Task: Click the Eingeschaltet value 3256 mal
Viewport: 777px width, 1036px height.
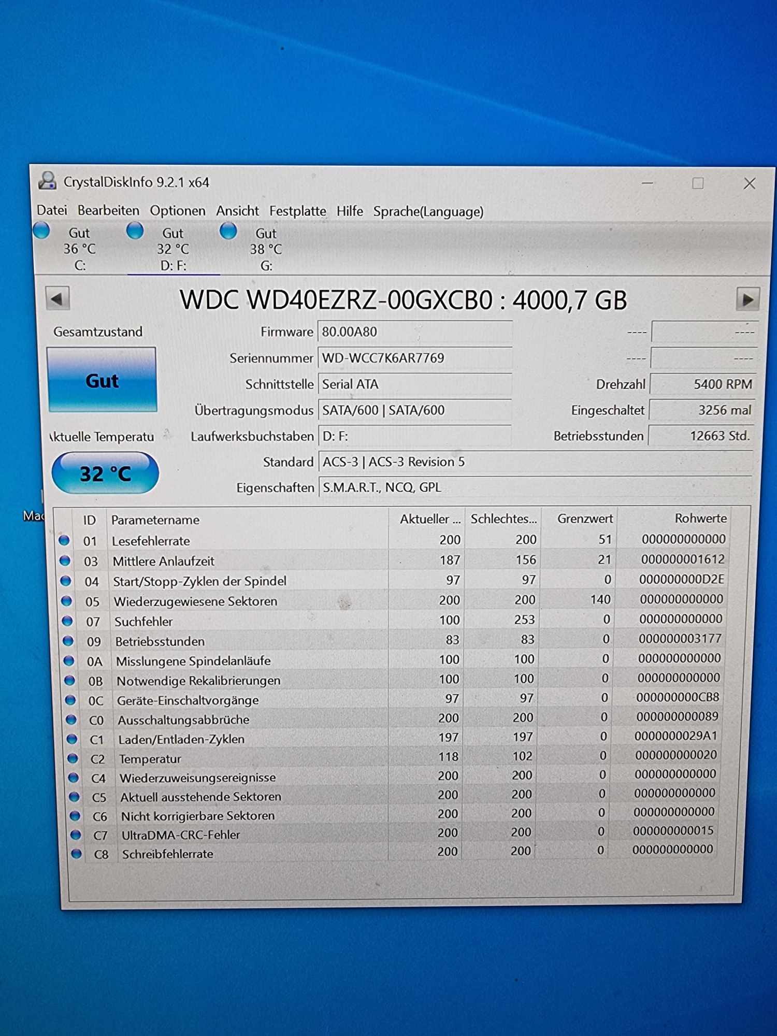Action: pyautogui.click(x=702, y=410)
